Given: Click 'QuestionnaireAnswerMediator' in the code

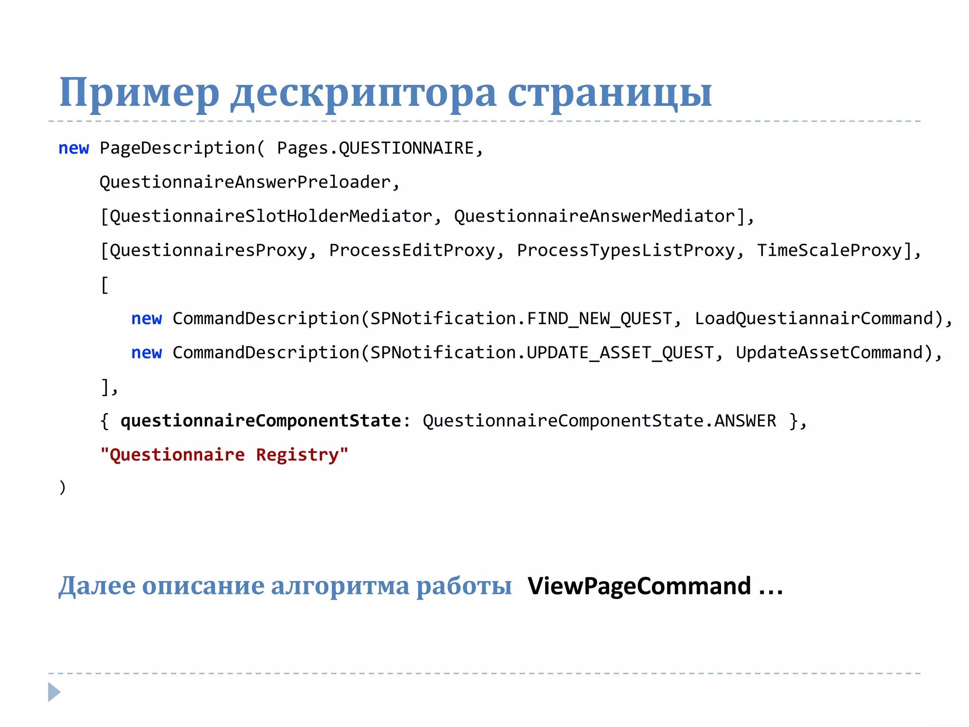Looking at the screenshot, I should click(595, 216).
